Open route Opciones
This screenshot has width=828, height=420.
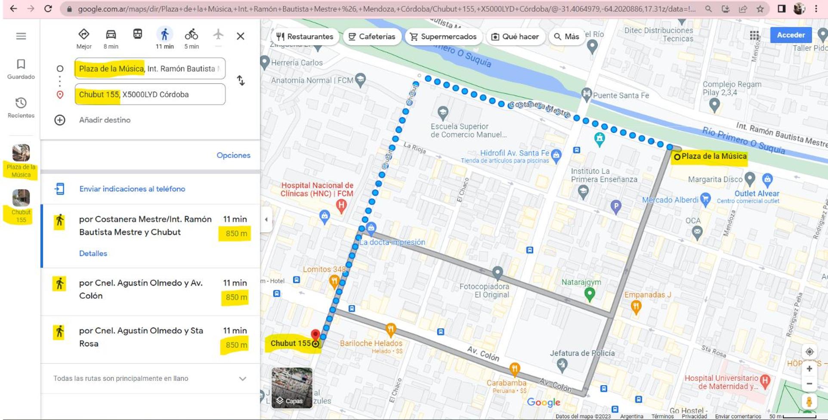pyautogui.click(x=233, y=155)
